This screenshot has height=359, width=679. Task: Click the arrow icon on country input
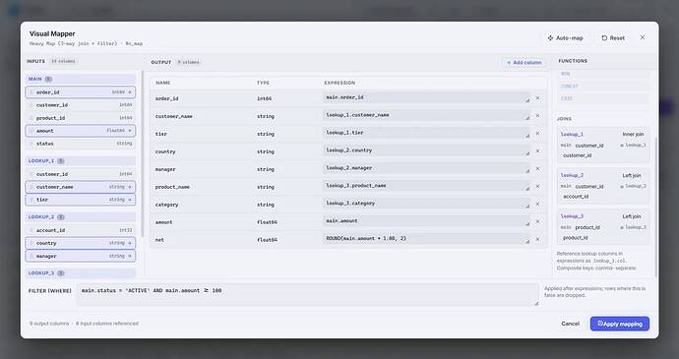[130, 243]
